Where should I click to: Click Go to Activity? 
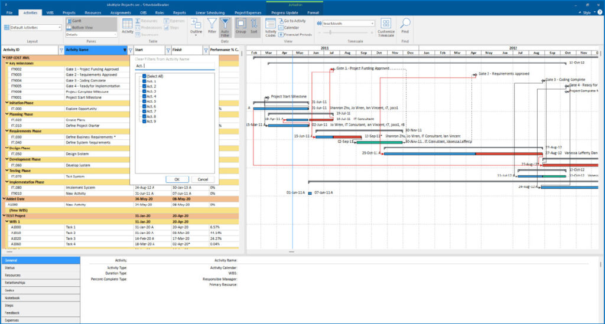tap(292, 21)
